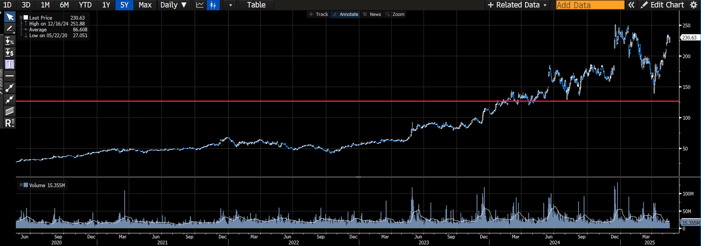The width and height of the screenshot is (701, 246).
Task: Click the Edit Chart button
Action: [x=662, y=5]
